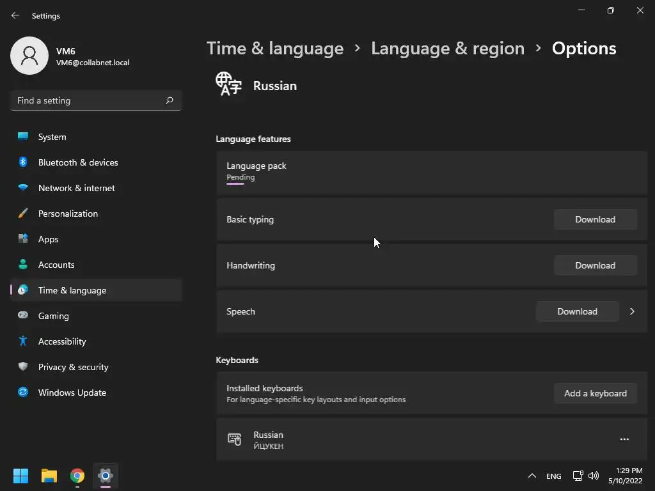Download the Basic typing feature
The image size is (655, 491).
(595, 219)
